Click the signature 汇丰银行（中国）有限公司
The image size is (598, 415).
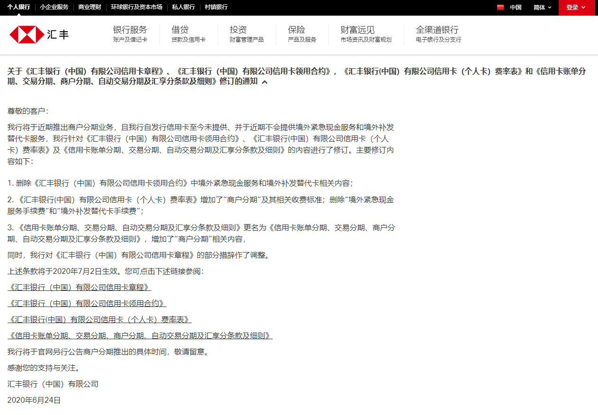[x=53, y=384]
